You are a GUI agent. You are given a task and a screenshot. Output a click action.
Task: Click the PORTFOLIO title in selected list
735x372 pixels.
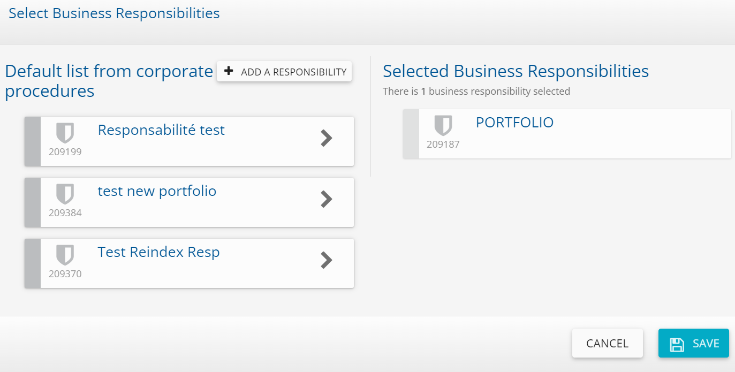point(514,123)
